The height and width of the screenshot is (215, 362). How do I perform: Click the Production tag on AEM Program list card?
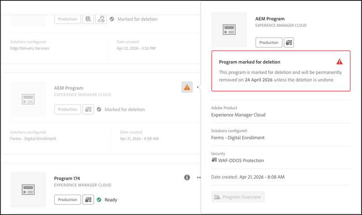tap(68, 109)
